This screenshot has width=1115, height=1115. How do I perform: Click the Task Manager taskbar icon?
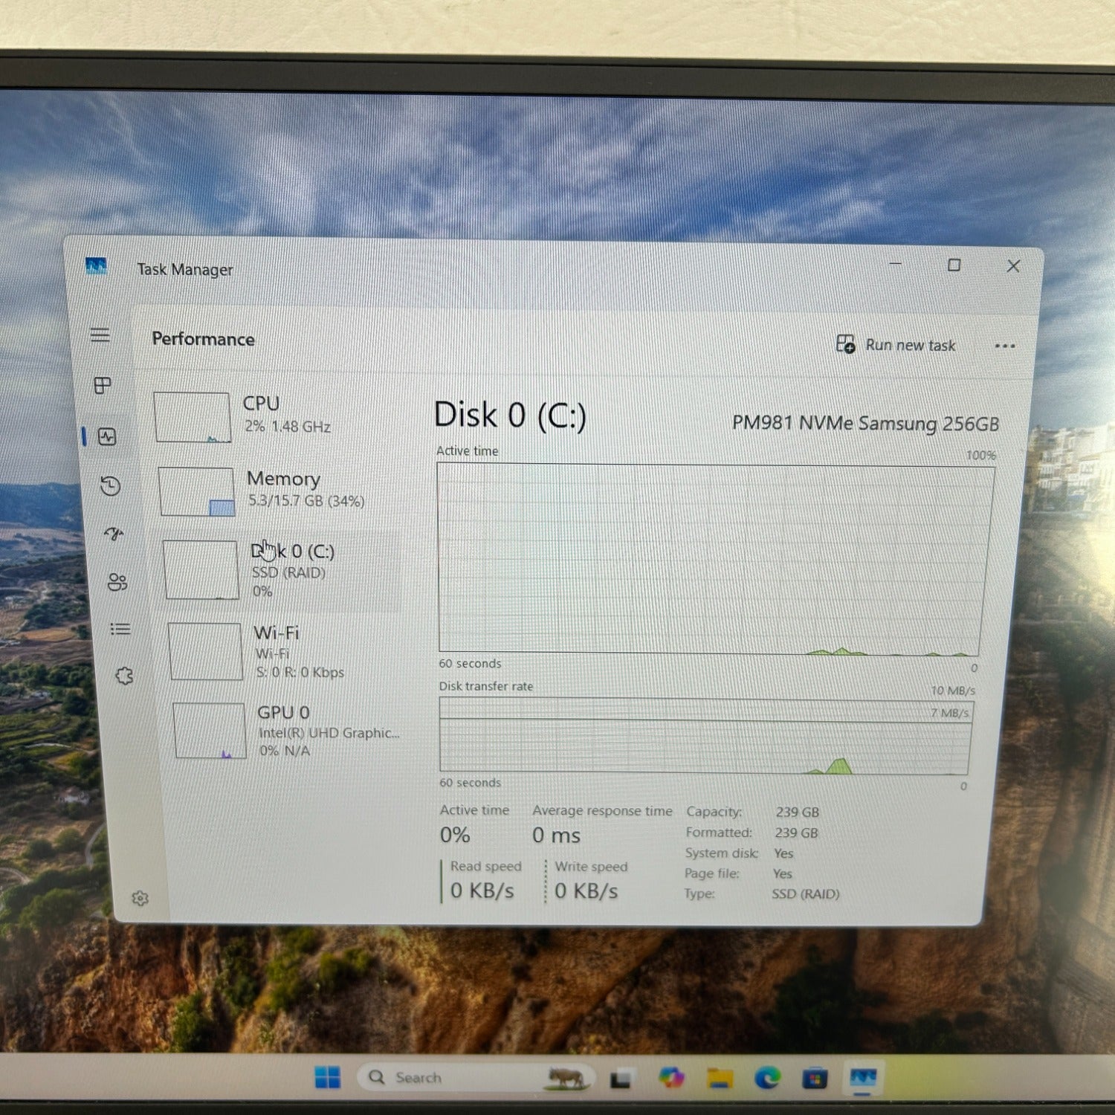862,1077
